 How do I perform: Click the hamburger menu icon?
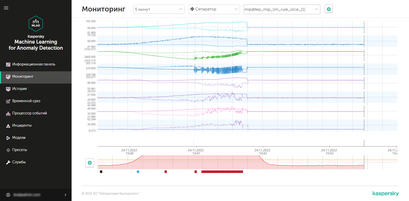click(x=6, y=8)
